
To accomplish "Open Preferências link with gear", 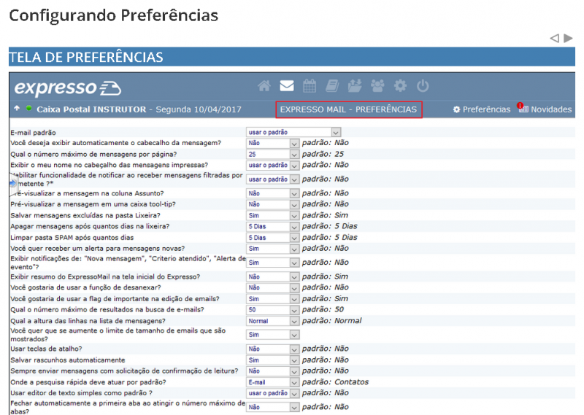I will tap(482, 109).
